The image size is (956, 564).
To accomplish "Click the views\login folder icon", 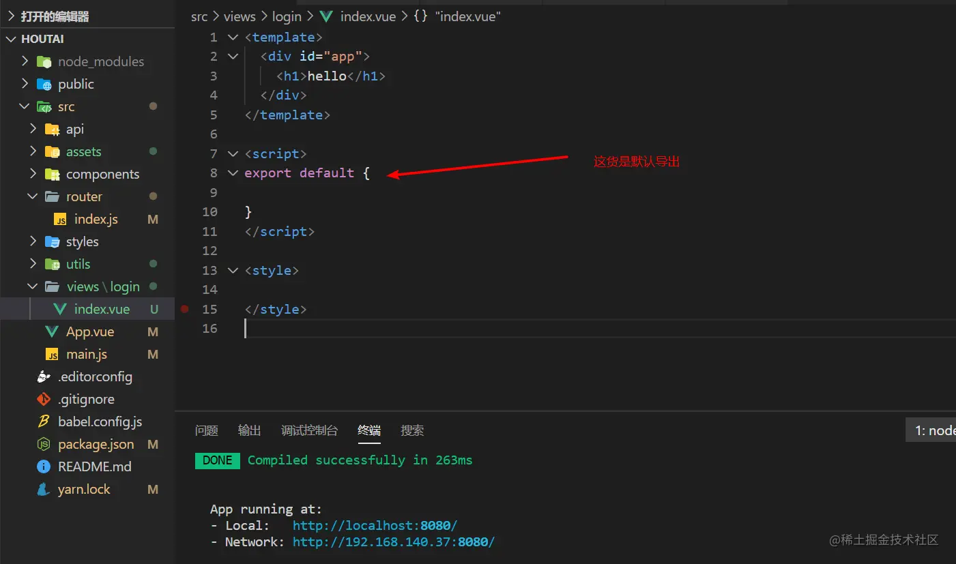I will click(x=52, y=287).
